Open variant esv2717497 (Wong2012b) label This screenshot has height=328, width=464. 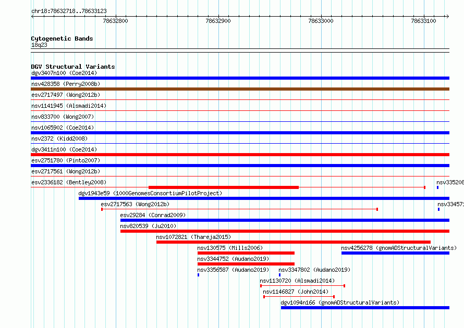tap(66, 95)
